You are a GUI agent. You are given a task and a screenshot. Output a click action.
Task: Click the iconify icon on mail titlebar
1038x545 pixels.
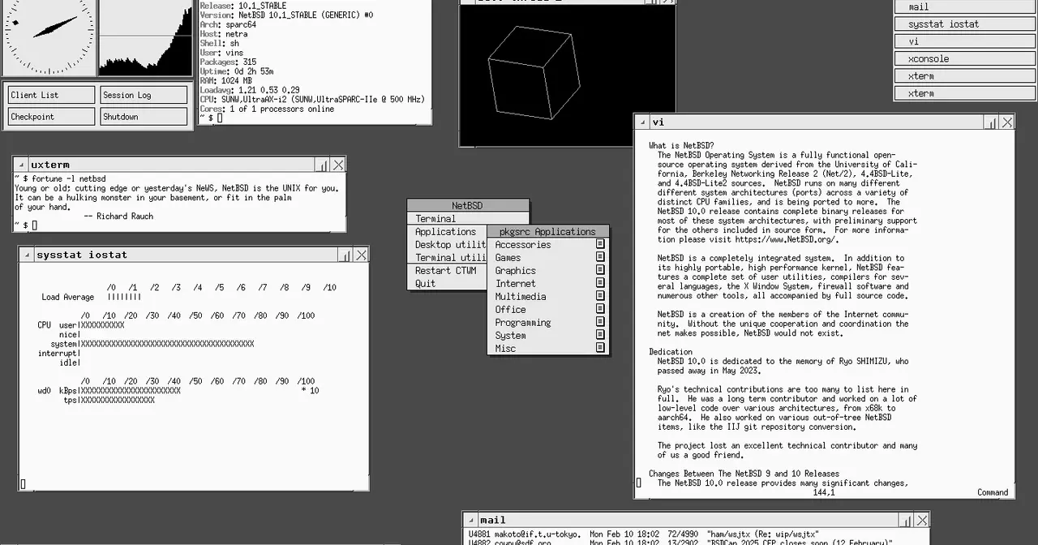[470, 520]
